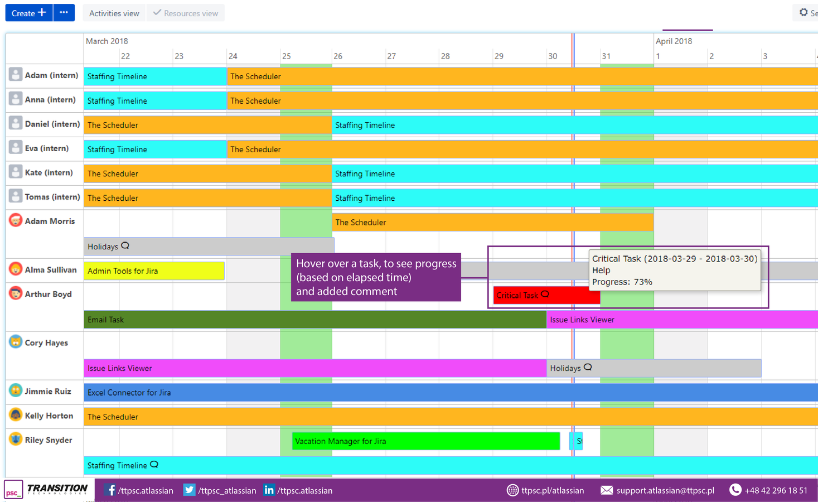The image size is (818, 502).
Task: Click Facebook icon in footer
Action: click(110, 490)
